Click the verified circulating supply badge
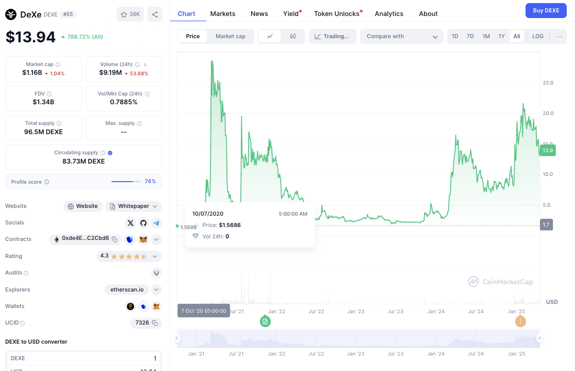 coord(110,153)
